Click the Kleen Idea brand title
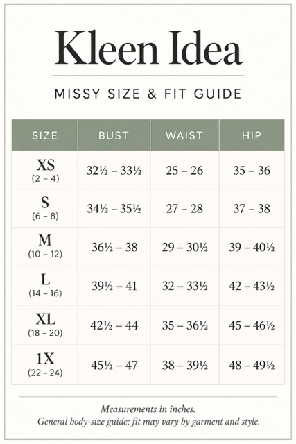Image resolution: width=296 pixels, height=444 pixels. pos(148,48)
